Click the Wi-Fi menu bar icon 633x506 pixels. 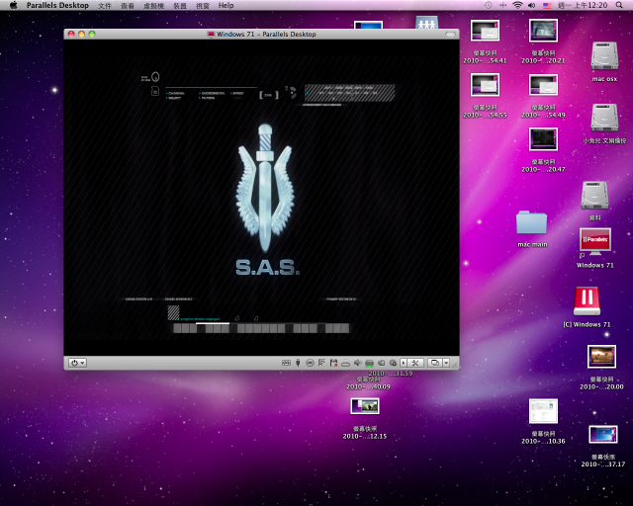click(x=517, y=5)
